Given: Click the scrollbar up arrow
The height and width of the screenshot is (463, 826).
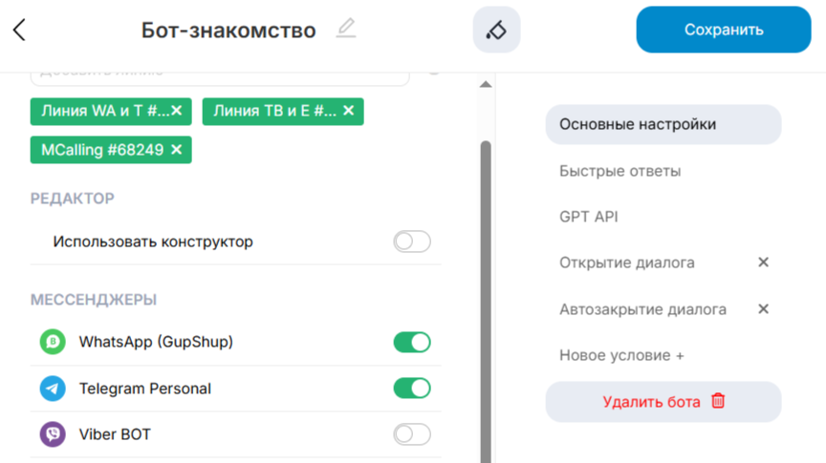Looking at the screenshot, I should pyautogui.click(x=486, y=85).
